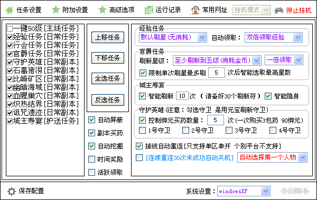Uncheck the 官爵任务[日常任务] checkbox

pyautogui.click(x=10, y=54)
